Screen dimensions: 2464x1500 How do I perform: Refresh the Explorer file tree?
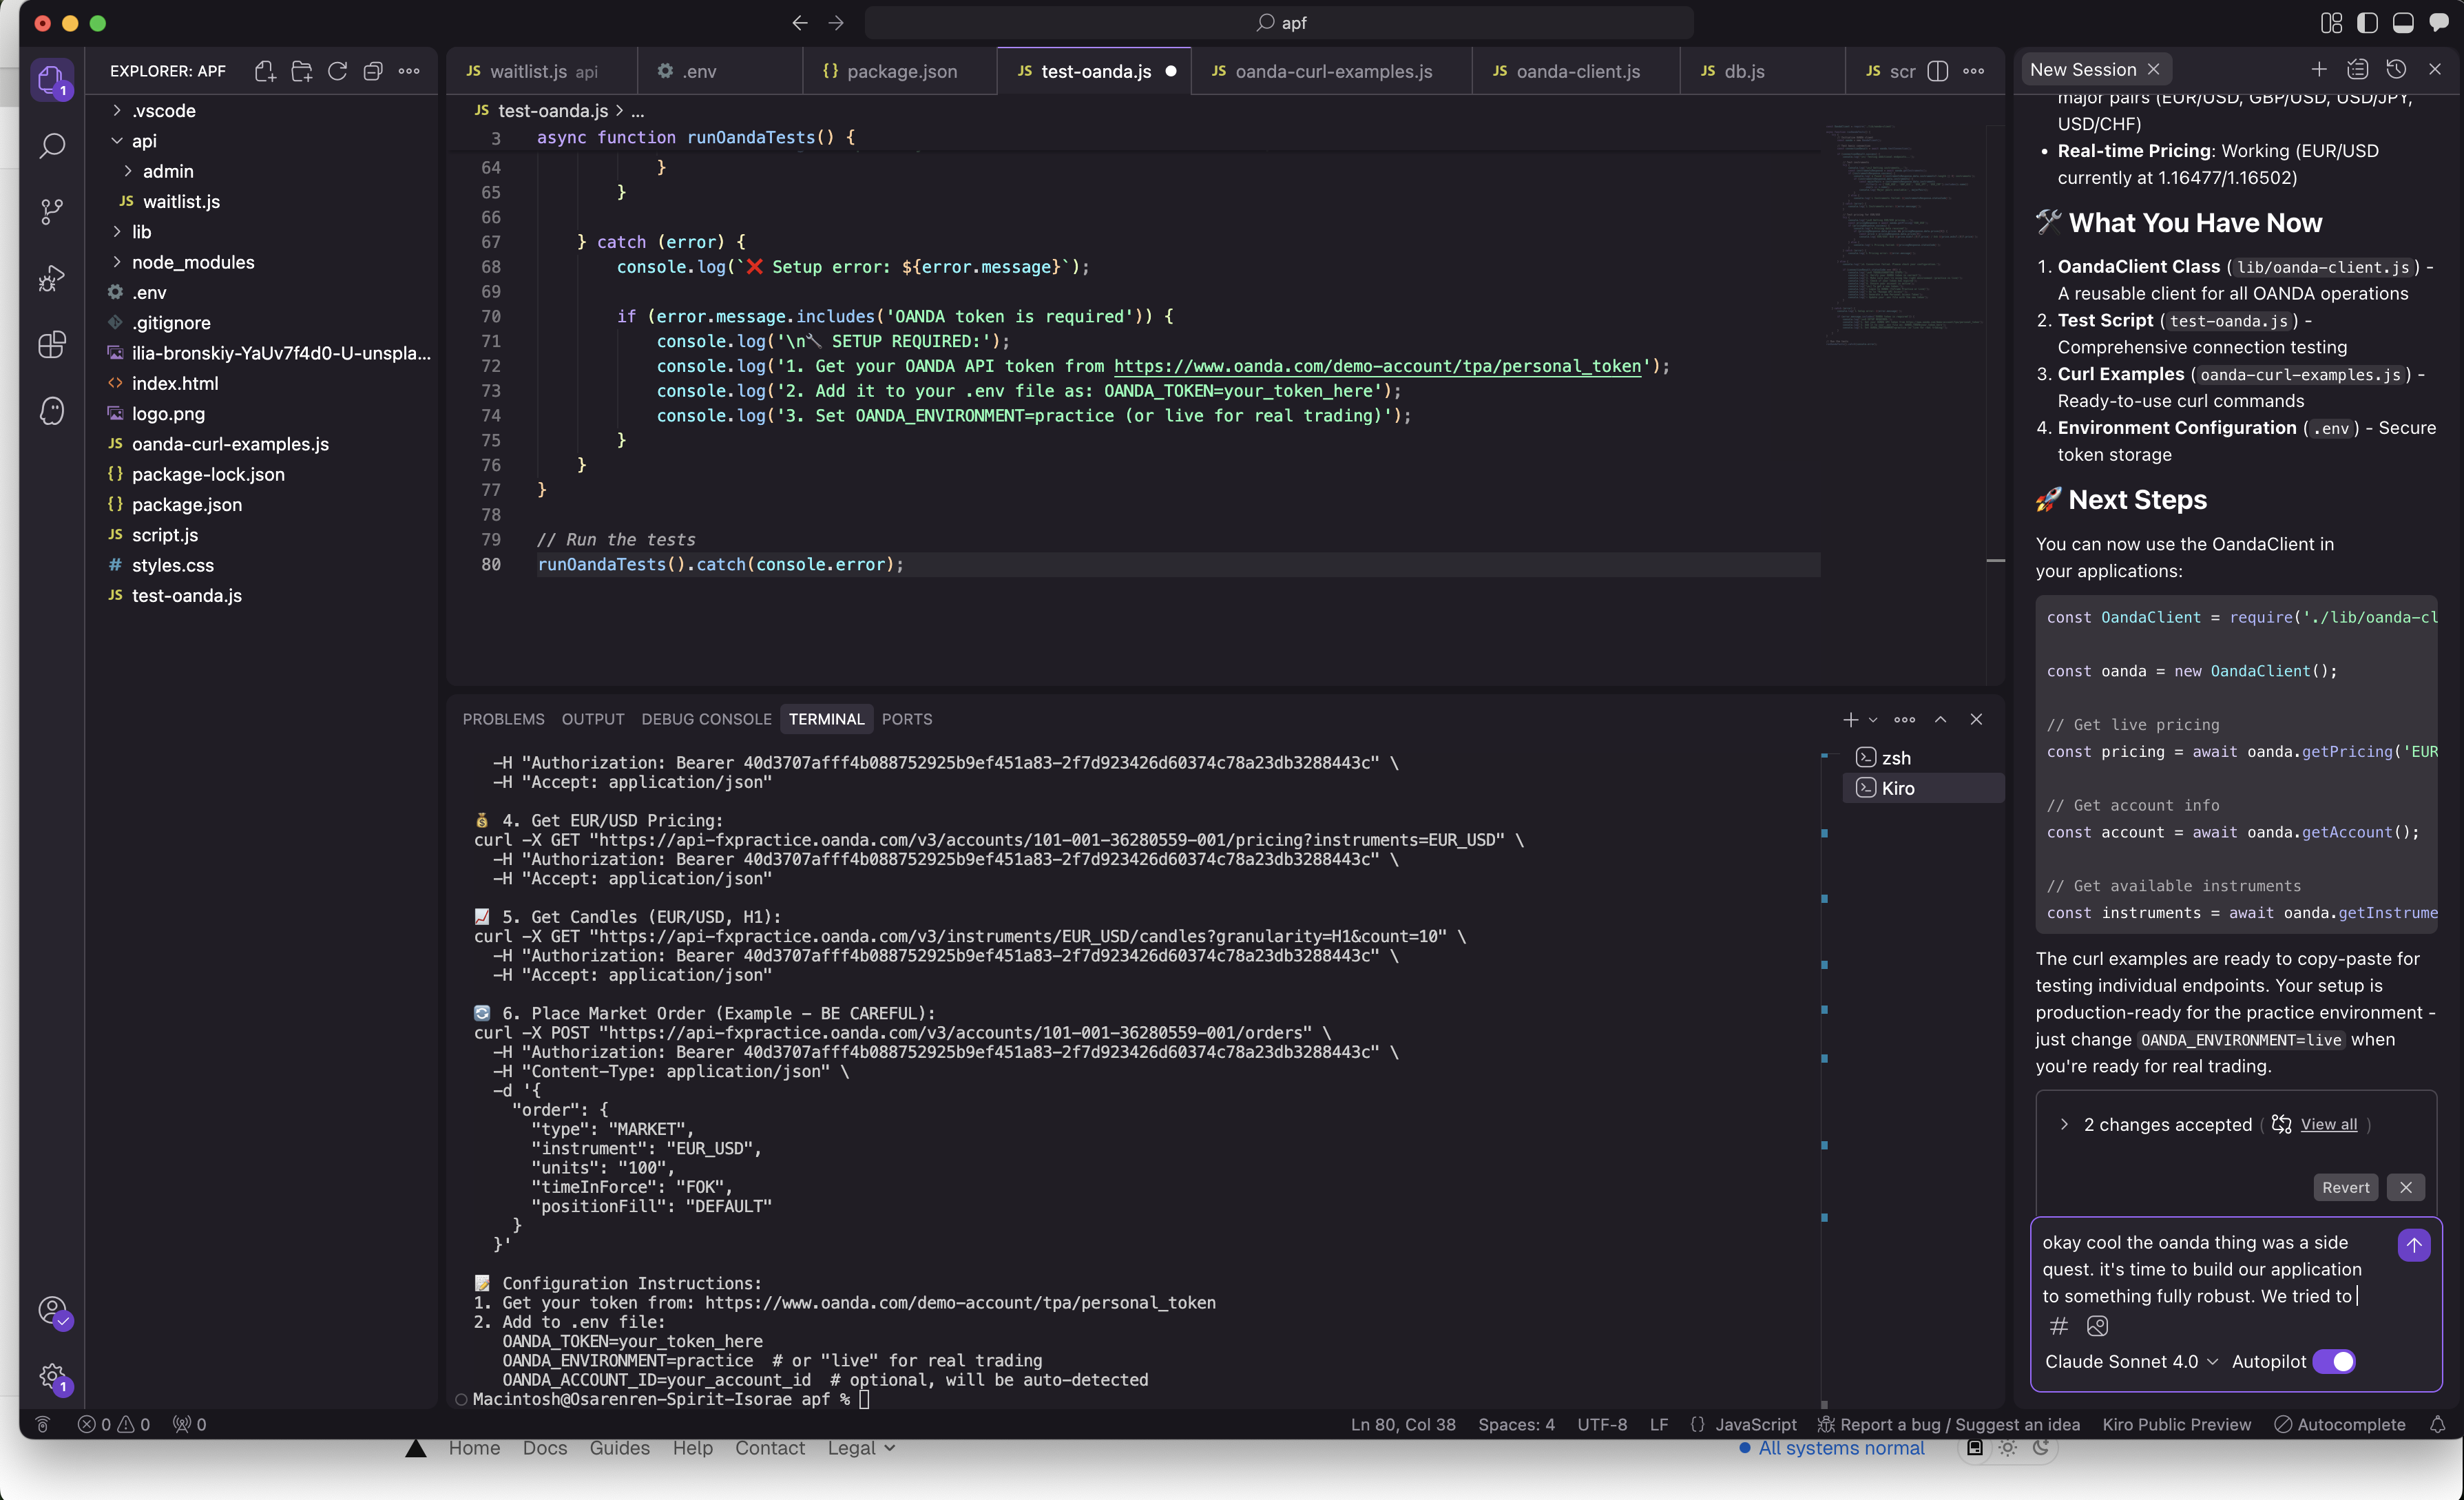pos(337,71)
